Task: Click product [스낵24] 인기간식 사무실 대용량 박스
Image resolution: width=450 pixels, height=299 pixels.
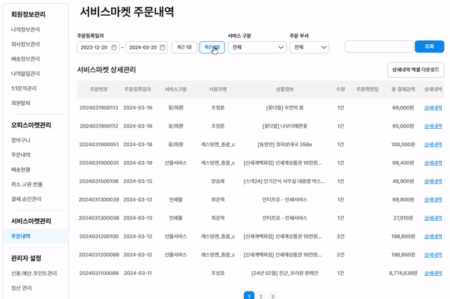Action: (284, 181)
